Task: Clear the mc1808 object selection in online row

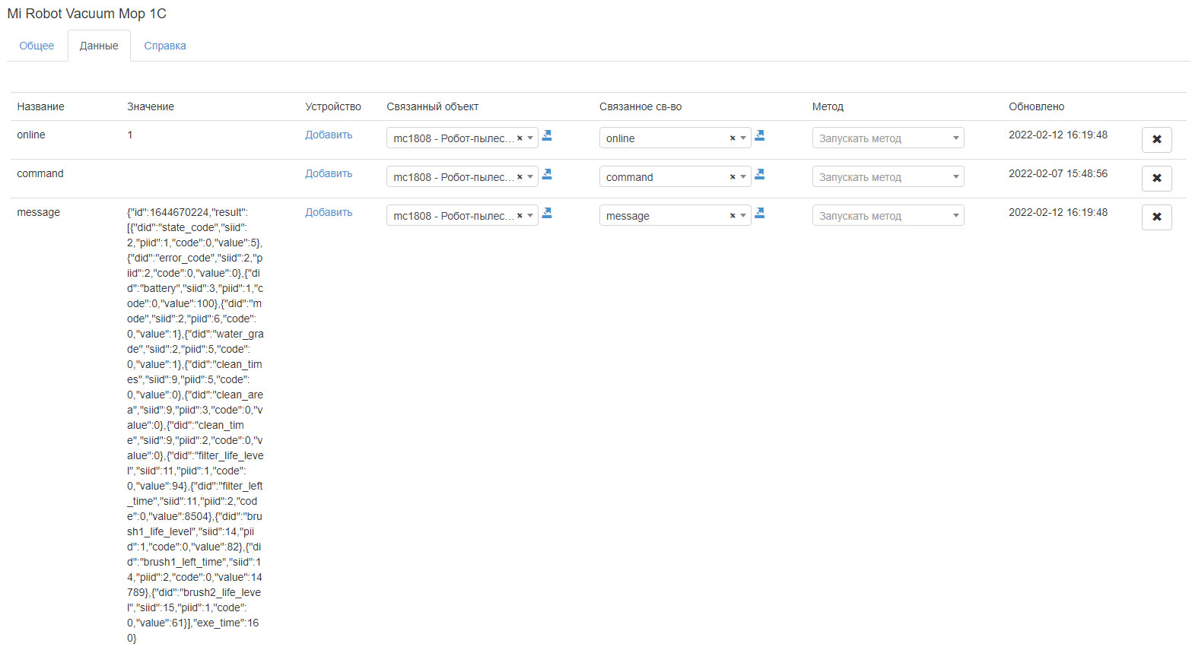Action: (x=520, y=138)
